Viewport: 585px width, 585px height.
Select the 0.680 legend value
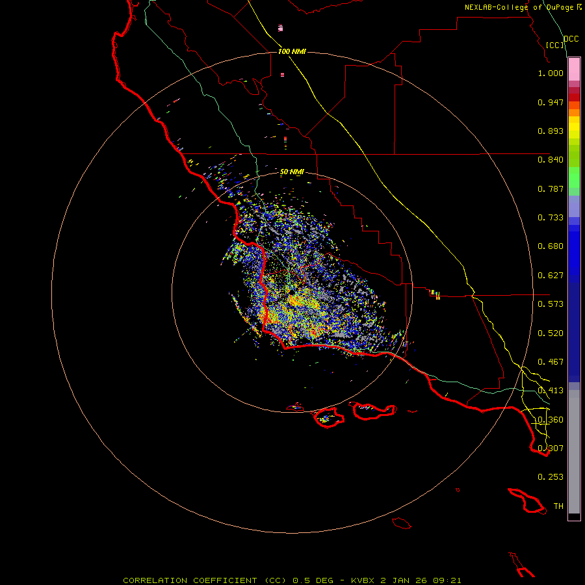[x=551, y=246]
